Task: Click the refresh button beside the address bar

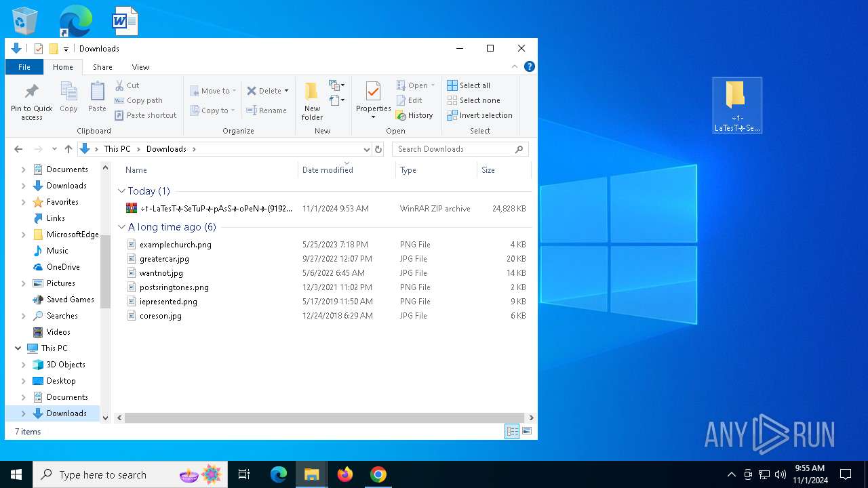Action: coord(378,149)
